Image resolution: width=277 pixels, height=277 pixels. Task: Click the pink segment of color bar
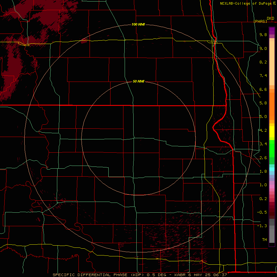272,187
